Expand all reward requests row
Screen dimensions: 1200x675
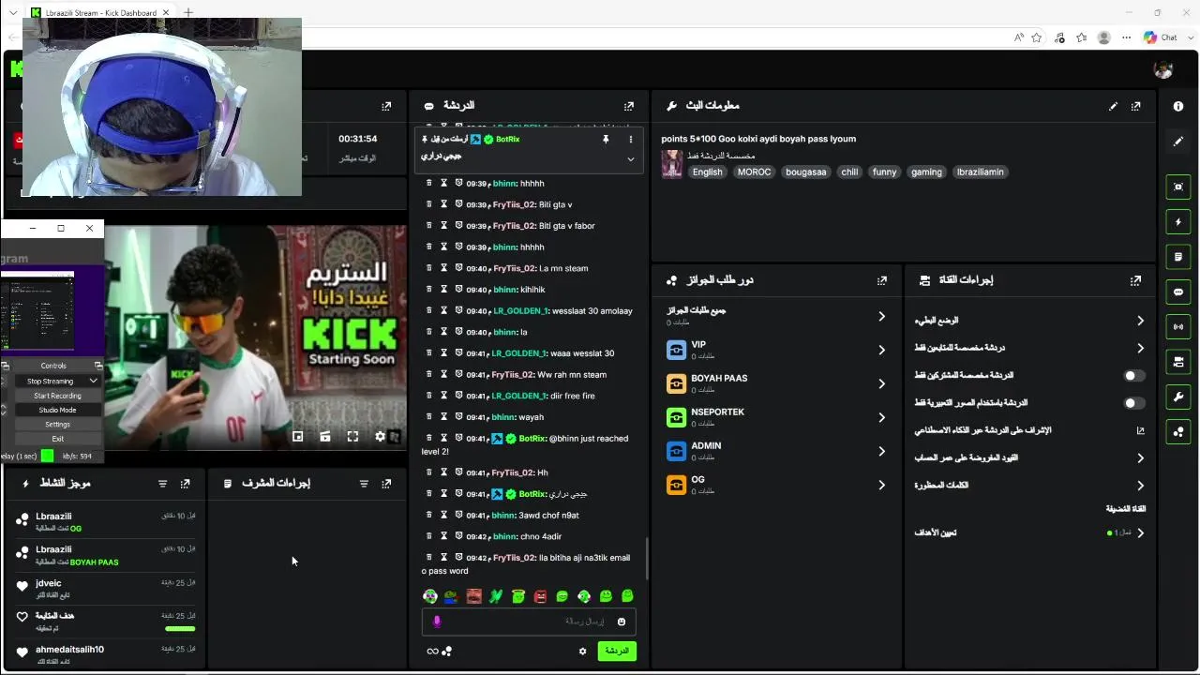click(775, 317)
